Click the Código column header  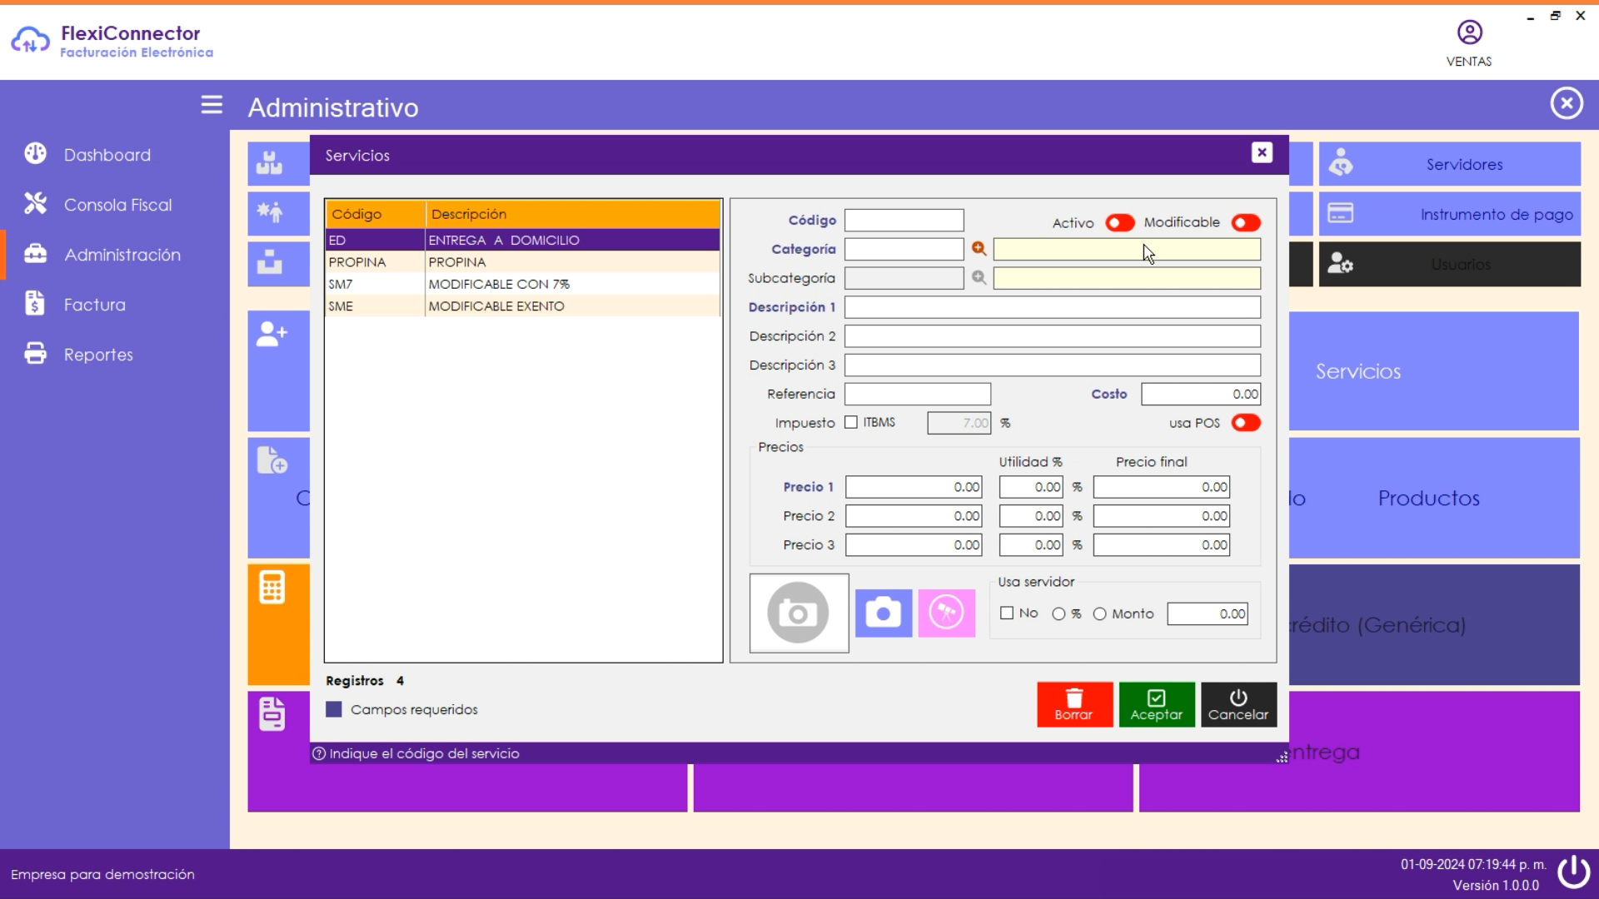(375, 214)
